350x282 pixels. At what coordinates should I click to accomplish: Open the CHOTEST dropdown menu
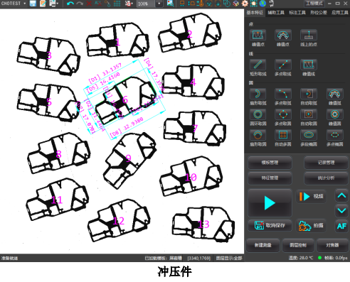pos(14,4)
